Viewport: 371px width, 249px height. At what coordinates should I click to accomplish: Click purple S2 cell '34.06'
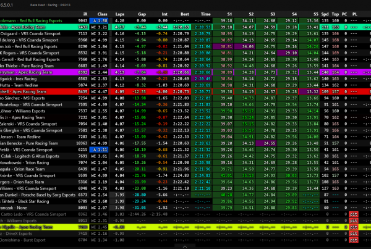point(245,46)
